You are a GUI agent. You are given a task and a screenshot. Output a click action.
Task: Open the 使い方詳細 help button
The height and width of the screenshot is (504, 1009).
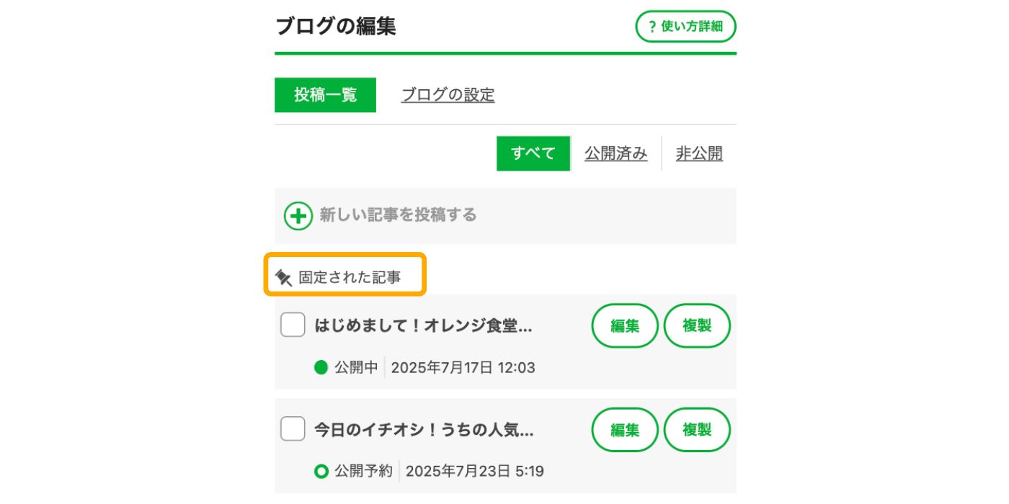click(685, 27)
